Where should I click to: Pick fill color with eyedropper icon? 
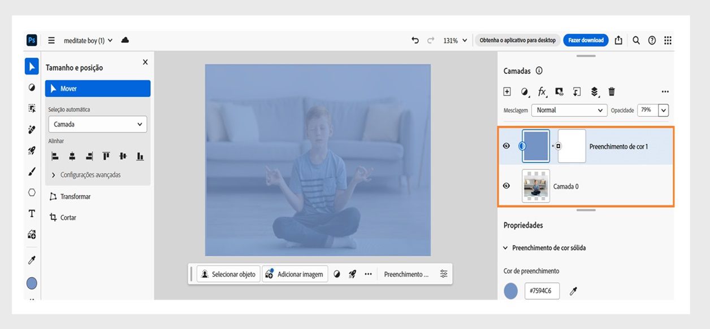pos(573,291)
